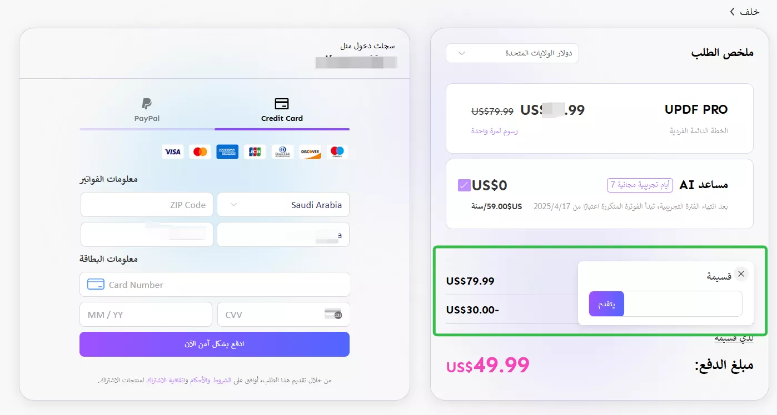
Task: Click the CVV help card icon
Action: [333, 314]
